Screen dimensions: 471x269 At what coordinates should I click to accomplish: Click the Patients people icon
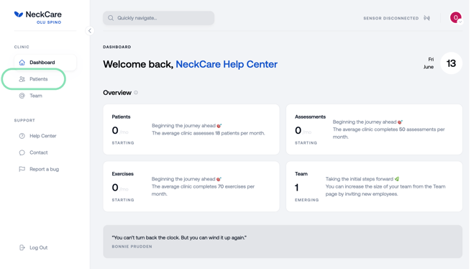click(22, 79)
